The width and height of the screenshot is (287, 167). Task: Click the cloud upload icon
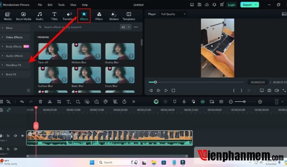(x=207, y=5)
